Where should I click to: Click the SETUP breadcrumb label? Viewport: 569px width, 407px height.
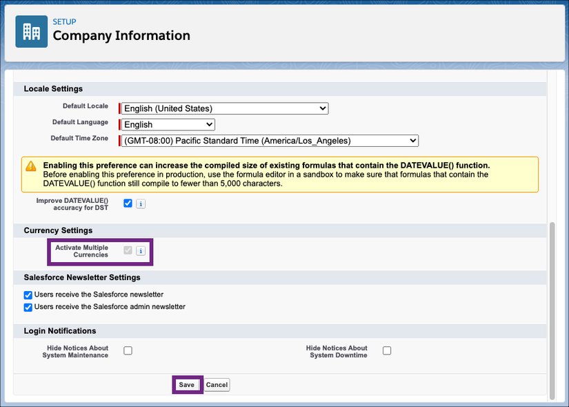pyautogui.click(x=64, y=21)
